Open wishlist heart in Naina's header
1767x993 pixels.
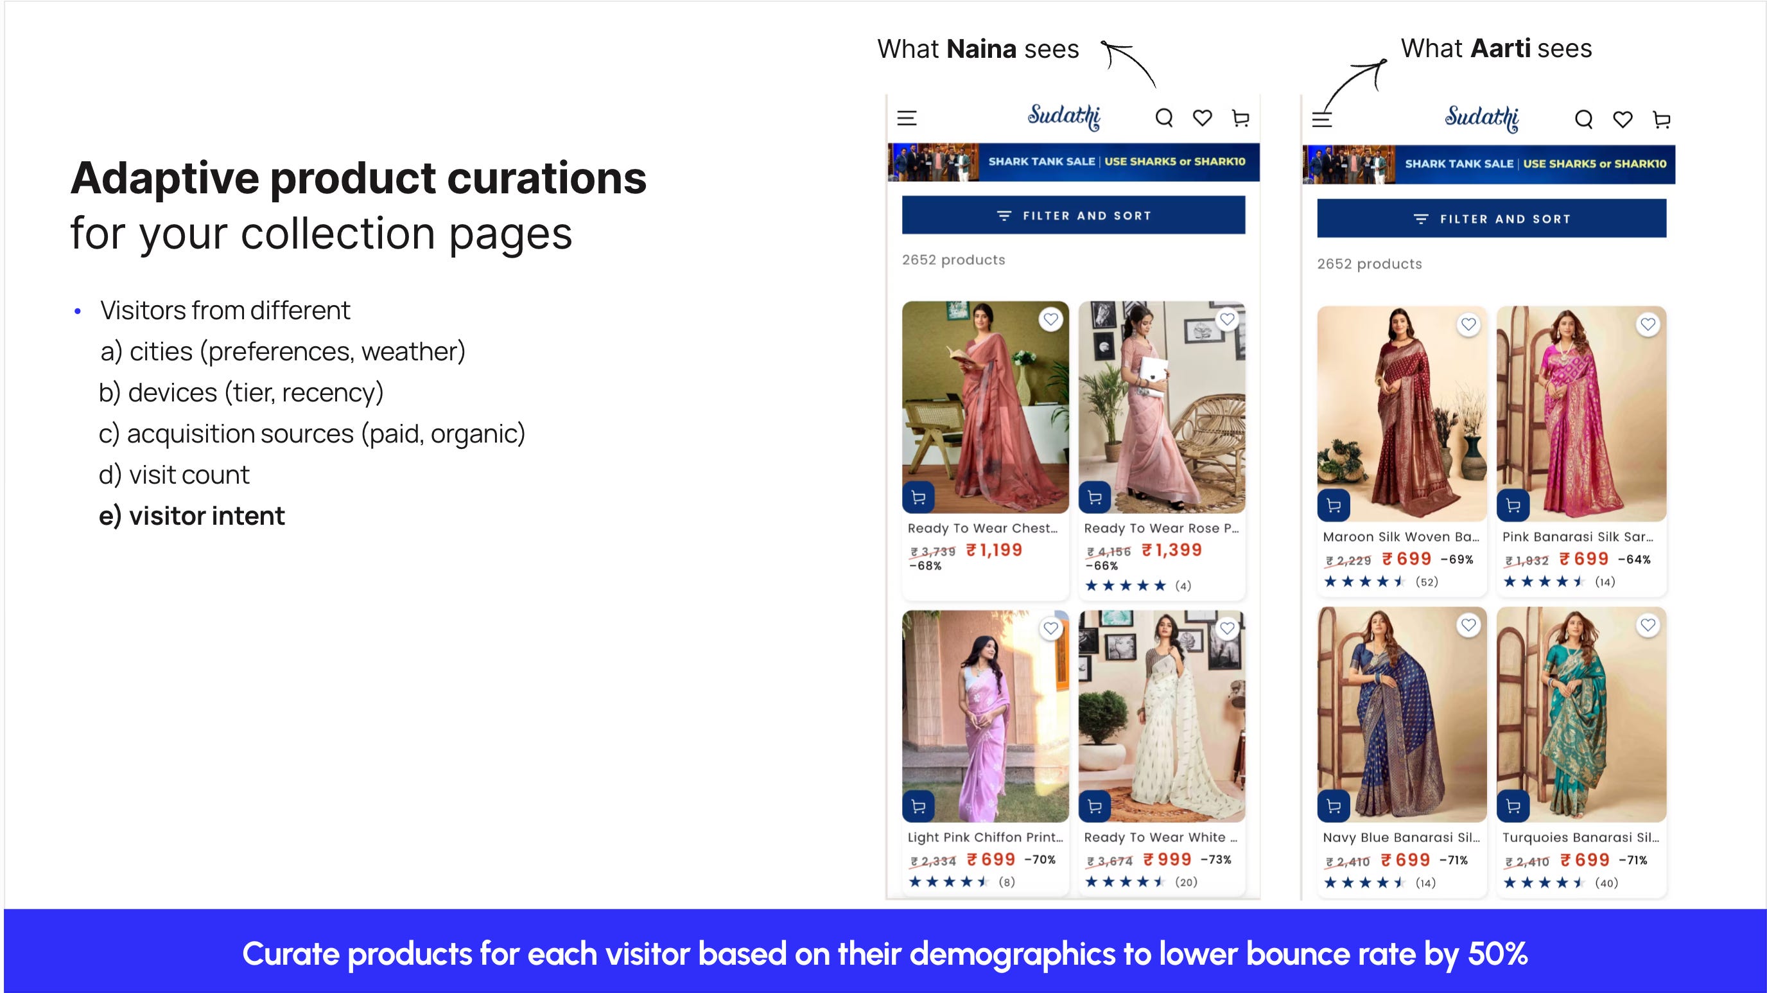(1202, 118)
